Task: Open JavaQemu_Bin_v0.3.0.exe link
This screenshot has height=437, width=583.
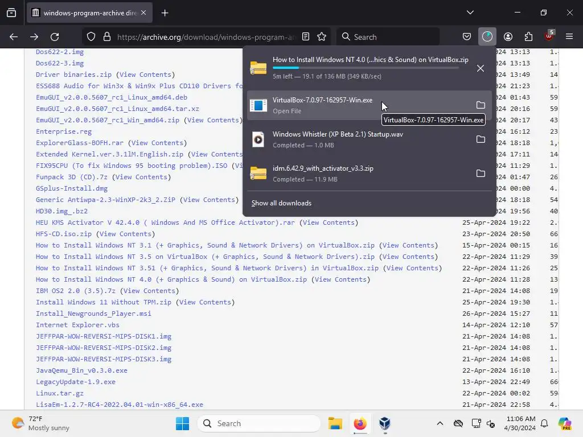Action: [81, 370]
